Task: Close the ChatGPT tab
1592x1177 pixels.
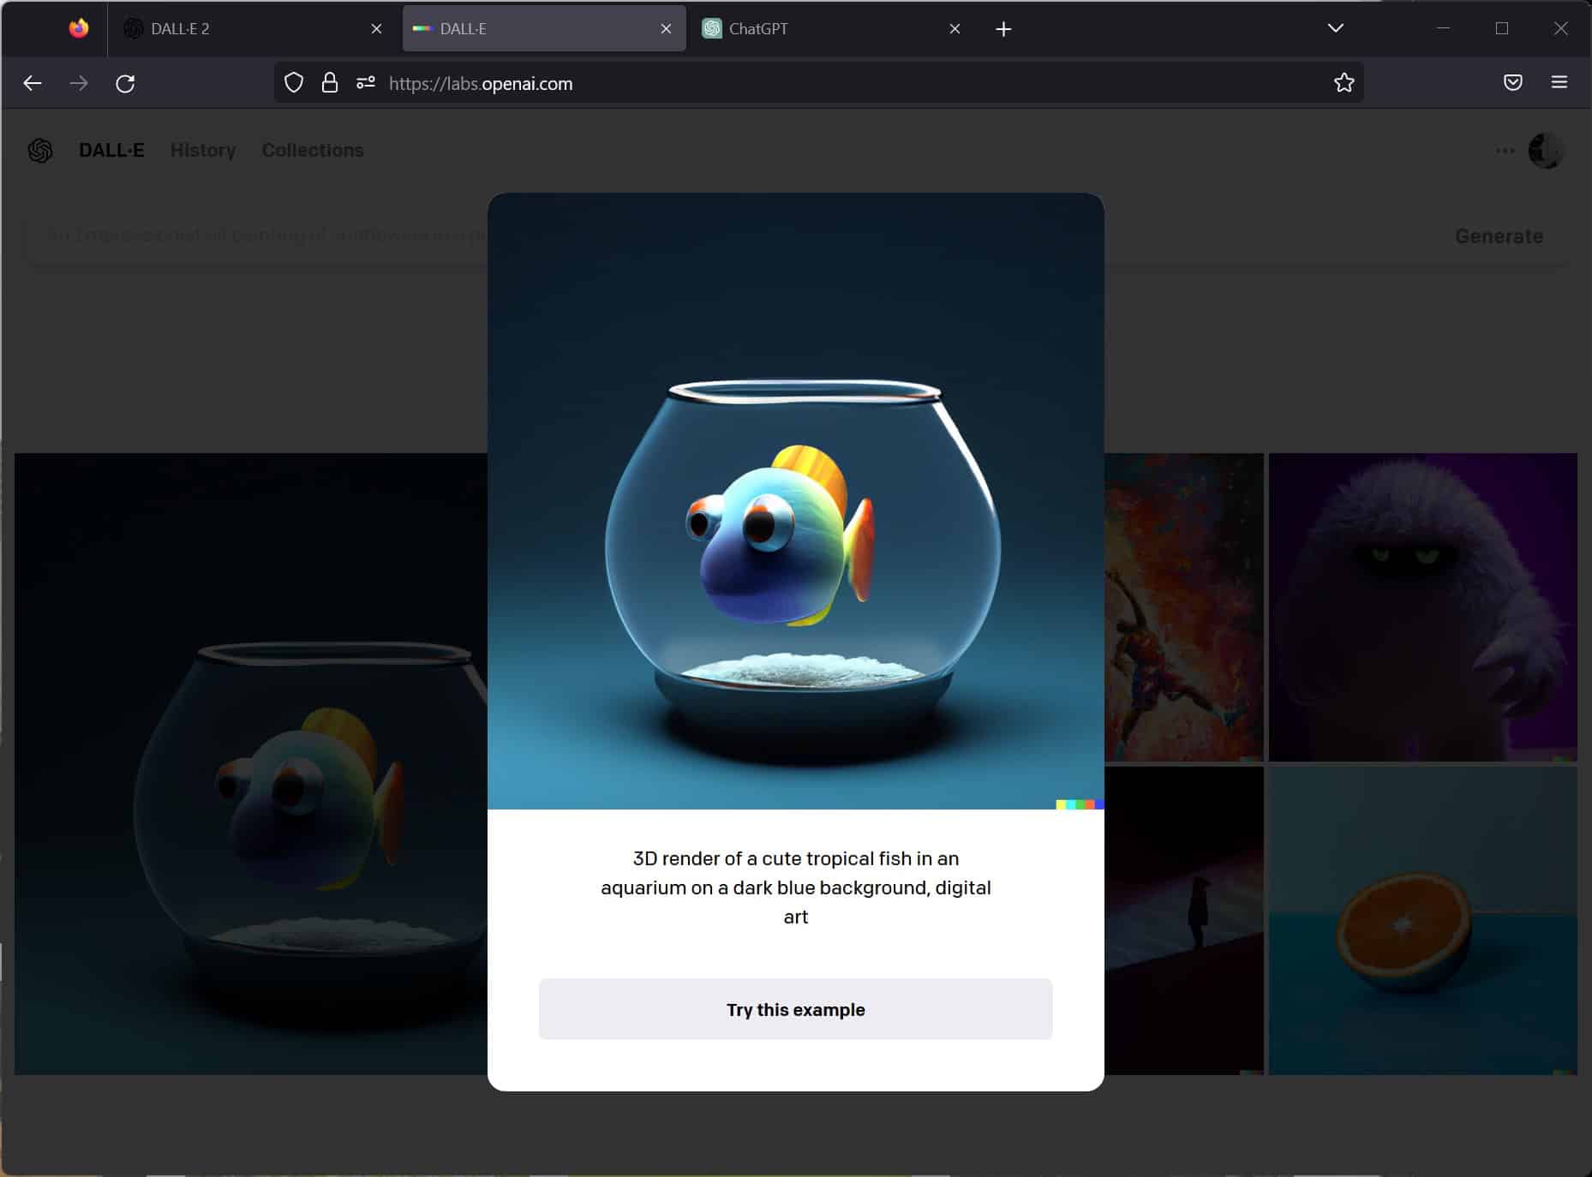Action: pos(955,29)
